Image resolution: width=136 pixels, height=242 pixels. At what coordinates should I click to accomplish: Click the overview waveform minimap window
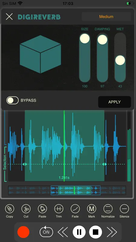(76, 190)
